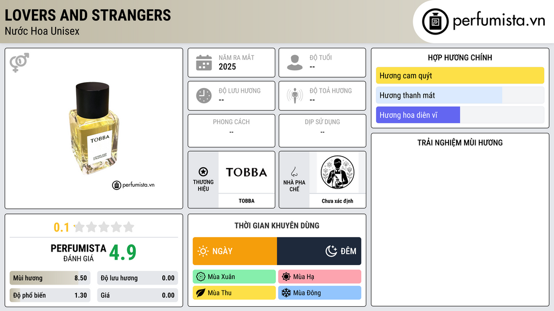Image resolution: width=554 pixels, height=311 pixels.
Task: Click the 2025 release year value
Action: (227, 66)
